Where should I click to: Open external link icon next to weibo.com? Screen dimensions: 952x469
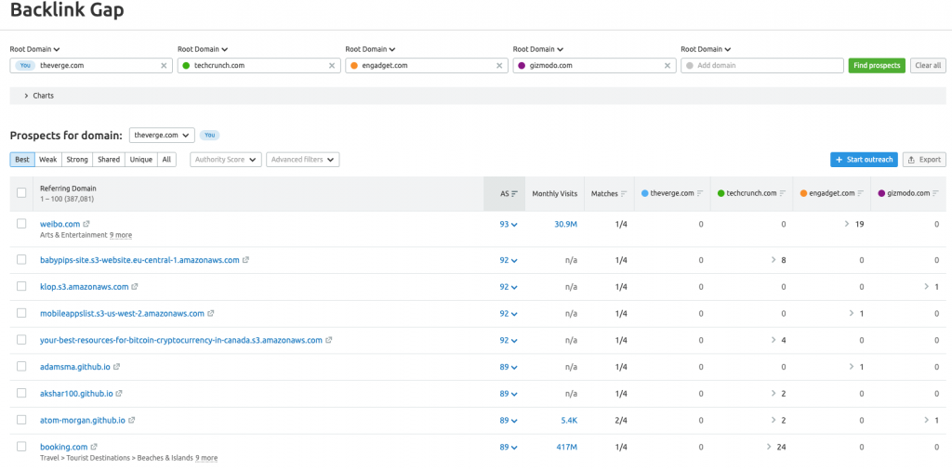pyautogui.click(x=86, y=224)
